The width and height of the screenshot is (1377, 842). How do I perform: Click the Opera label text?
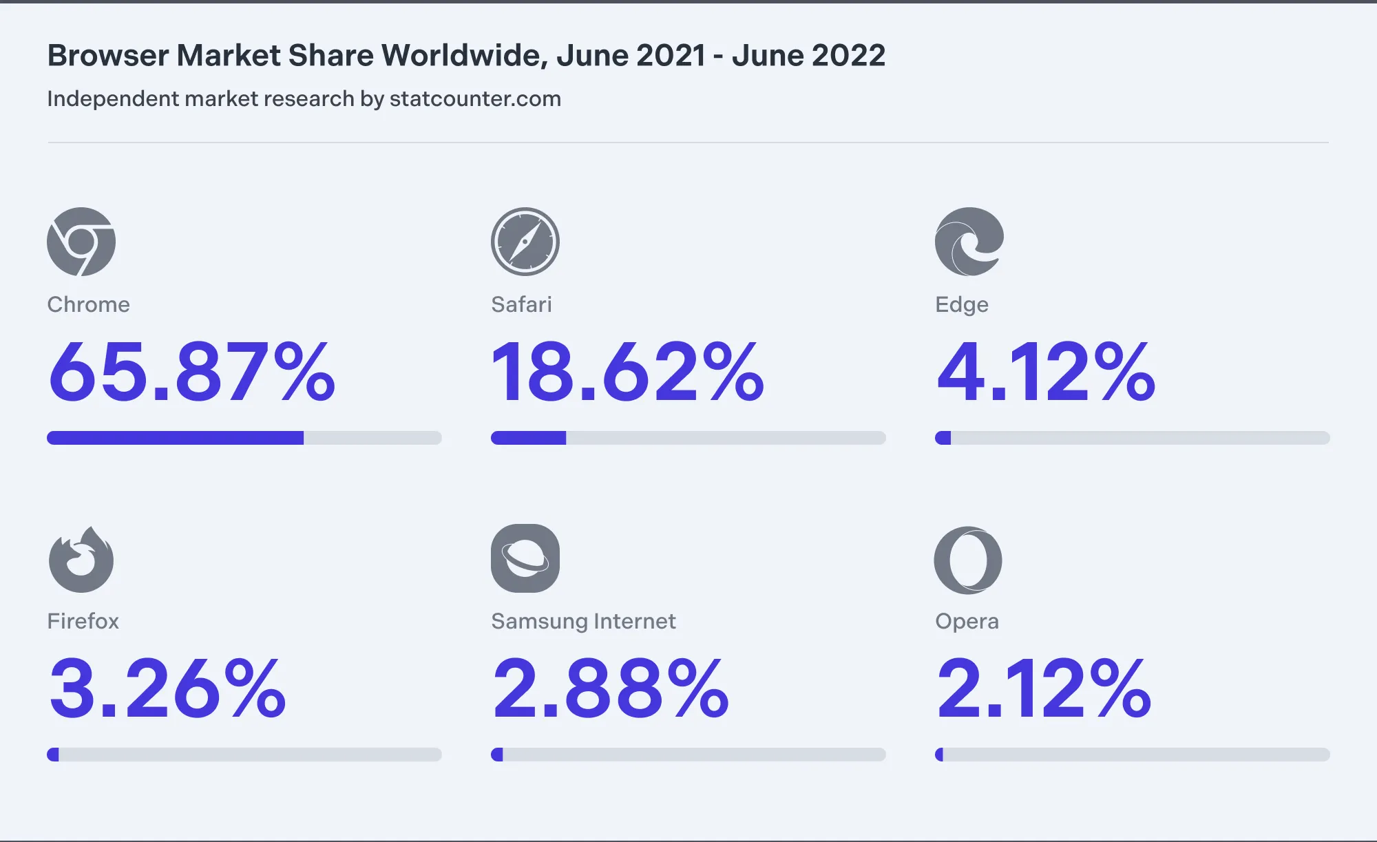(967, 622)
